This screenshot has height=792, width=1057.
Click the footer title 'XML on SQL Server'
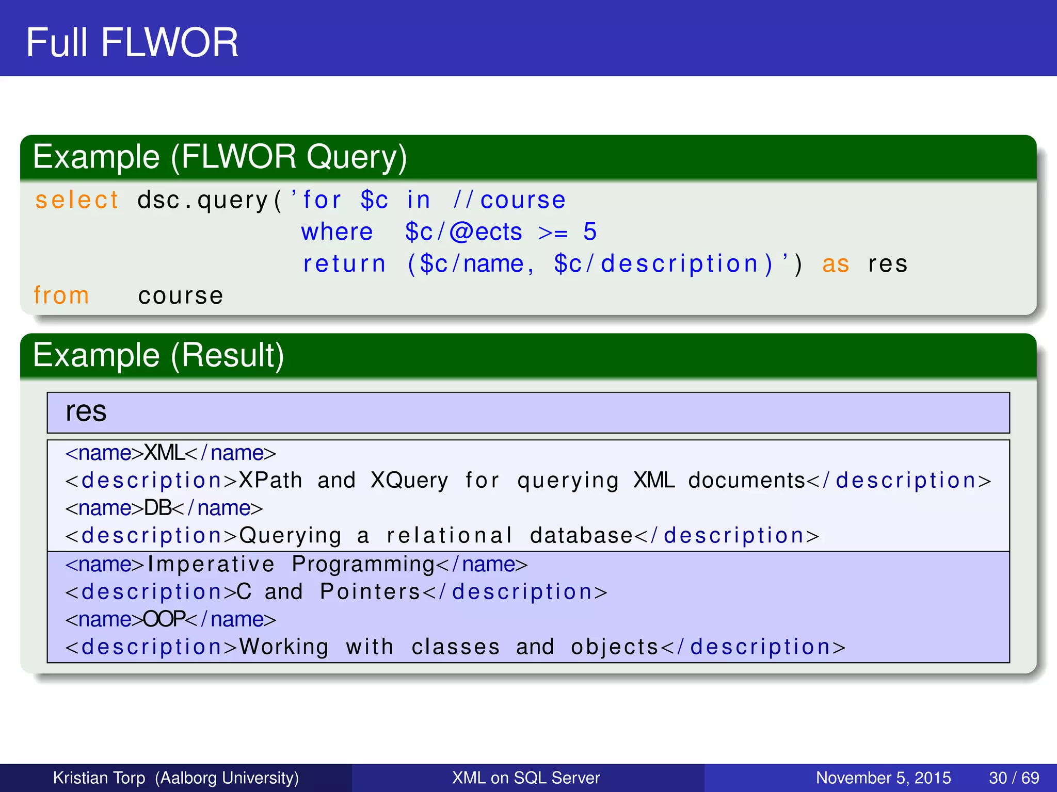(526, 778)
